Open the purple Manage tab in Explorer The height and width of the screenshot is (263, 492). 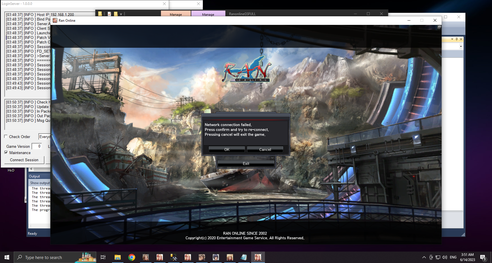point(208,14)
